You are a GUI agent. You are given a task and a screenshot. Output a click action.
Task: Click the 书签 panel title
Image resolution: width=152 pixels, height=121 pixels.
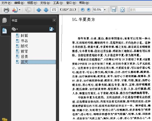coord(14,20)
